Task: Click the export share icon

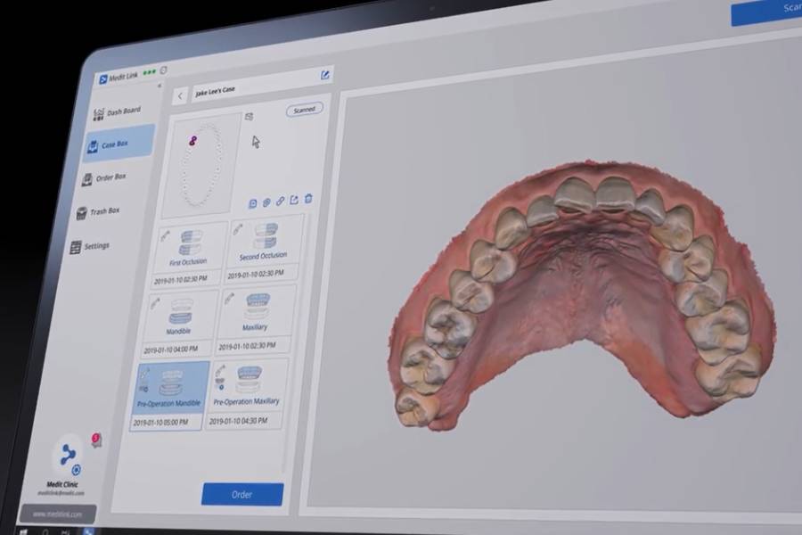Action: [294, 201]
